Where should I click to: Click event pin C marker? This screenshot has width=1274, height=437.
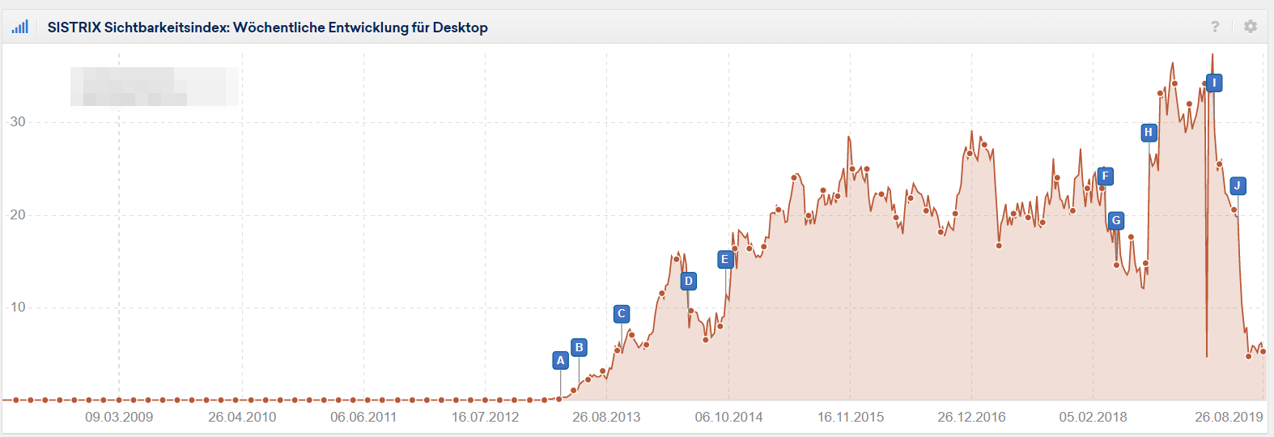click(622, 314)
